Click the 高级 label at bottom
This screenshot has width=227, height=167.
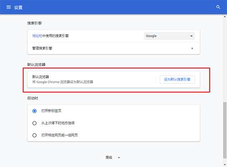109,157
